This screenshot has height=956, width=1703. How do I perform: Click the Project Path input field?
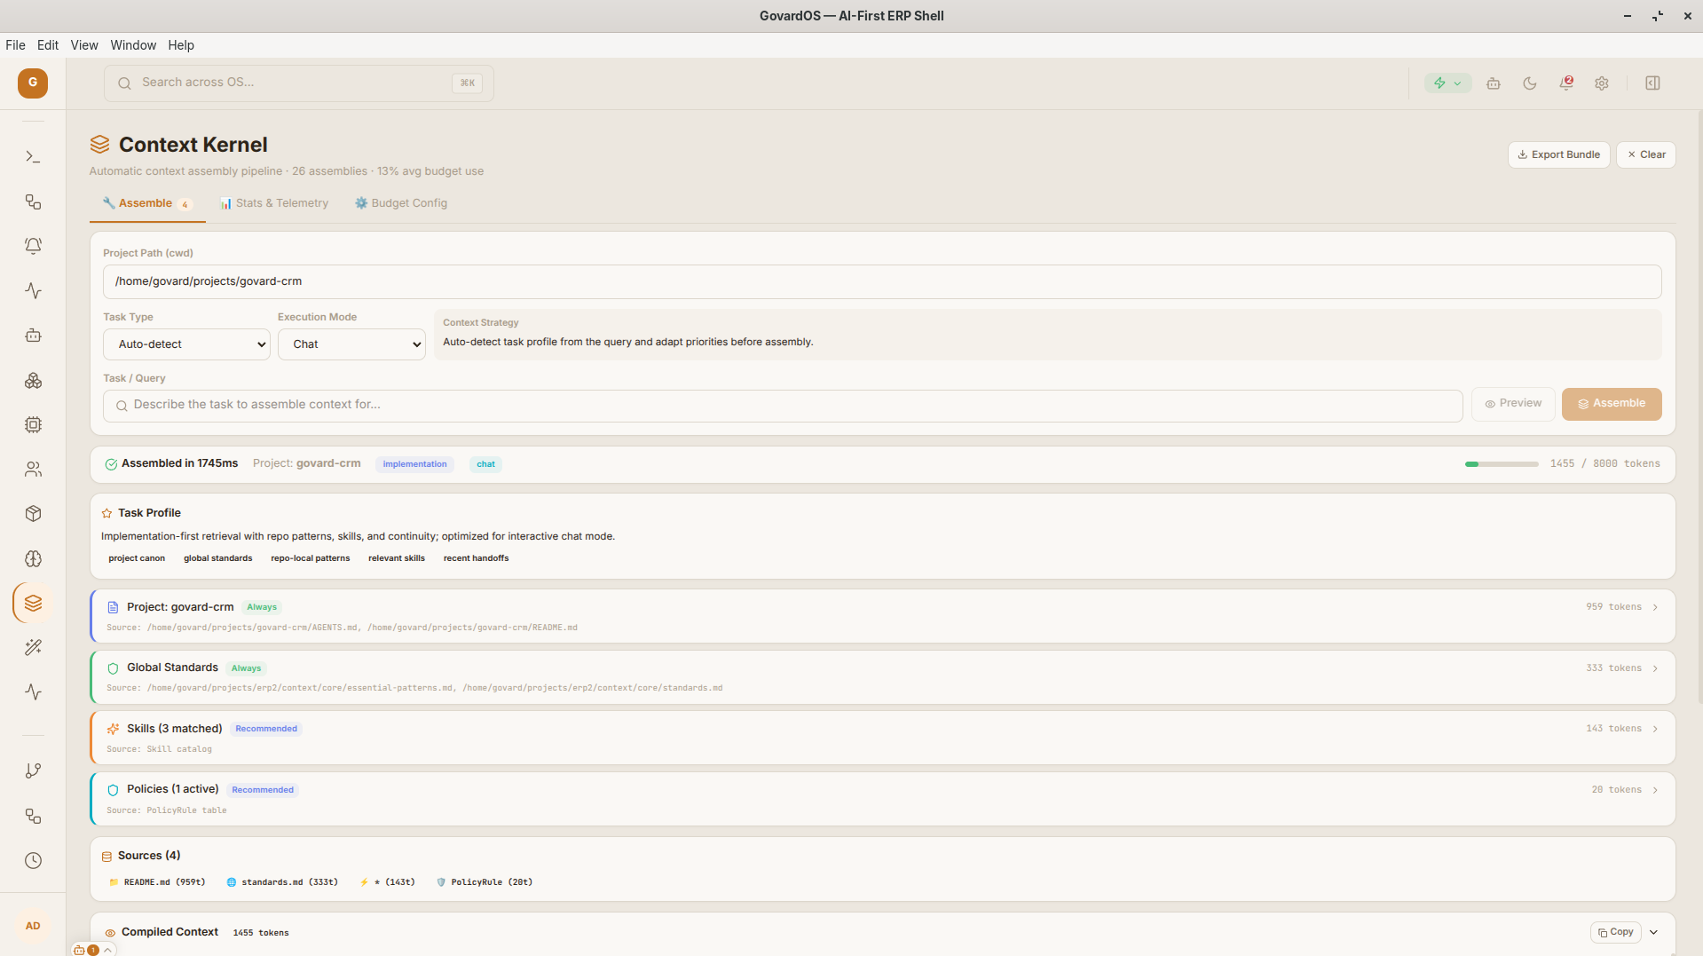tap(882, 281)
